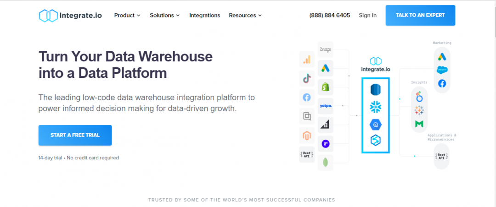Select the Yotpo source icon
496x207 pixels.
pyautogui.click(x=326, y=106)
